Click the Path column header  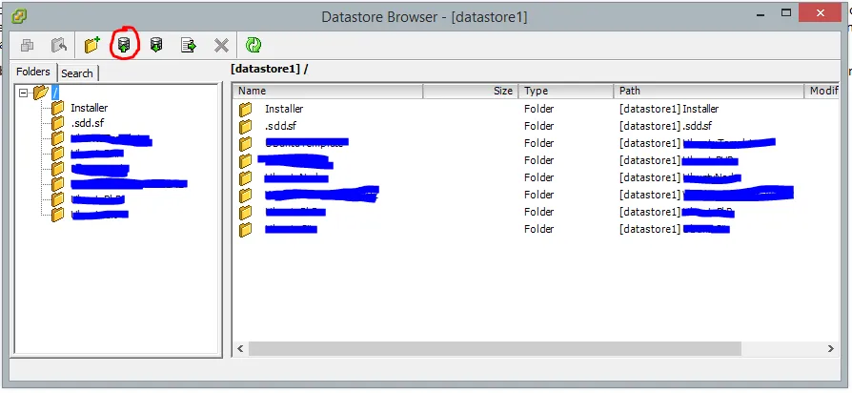pos(708,91)
